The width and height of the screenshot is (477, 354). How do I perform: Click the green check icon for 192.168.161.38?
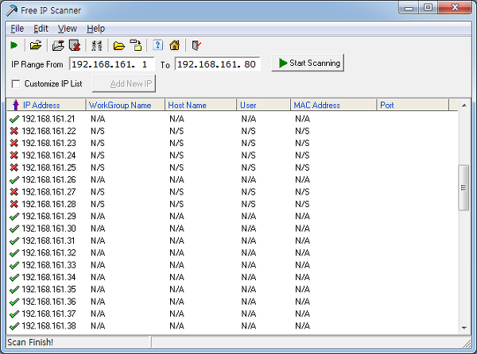(14, 326)
